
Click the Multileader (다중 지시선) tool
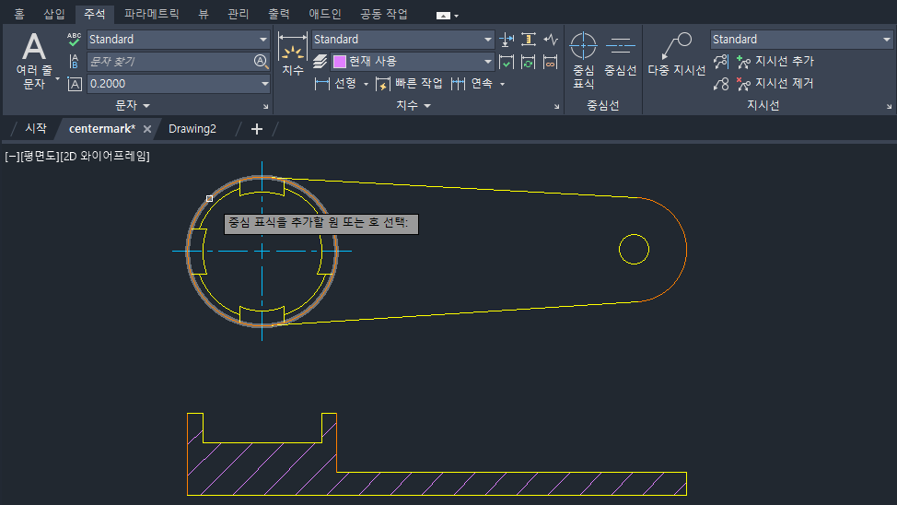677,54
